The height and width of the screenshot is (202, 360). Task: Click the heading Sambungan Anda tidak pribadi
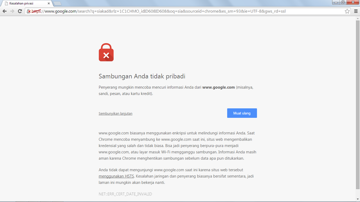tap(142, 76)
